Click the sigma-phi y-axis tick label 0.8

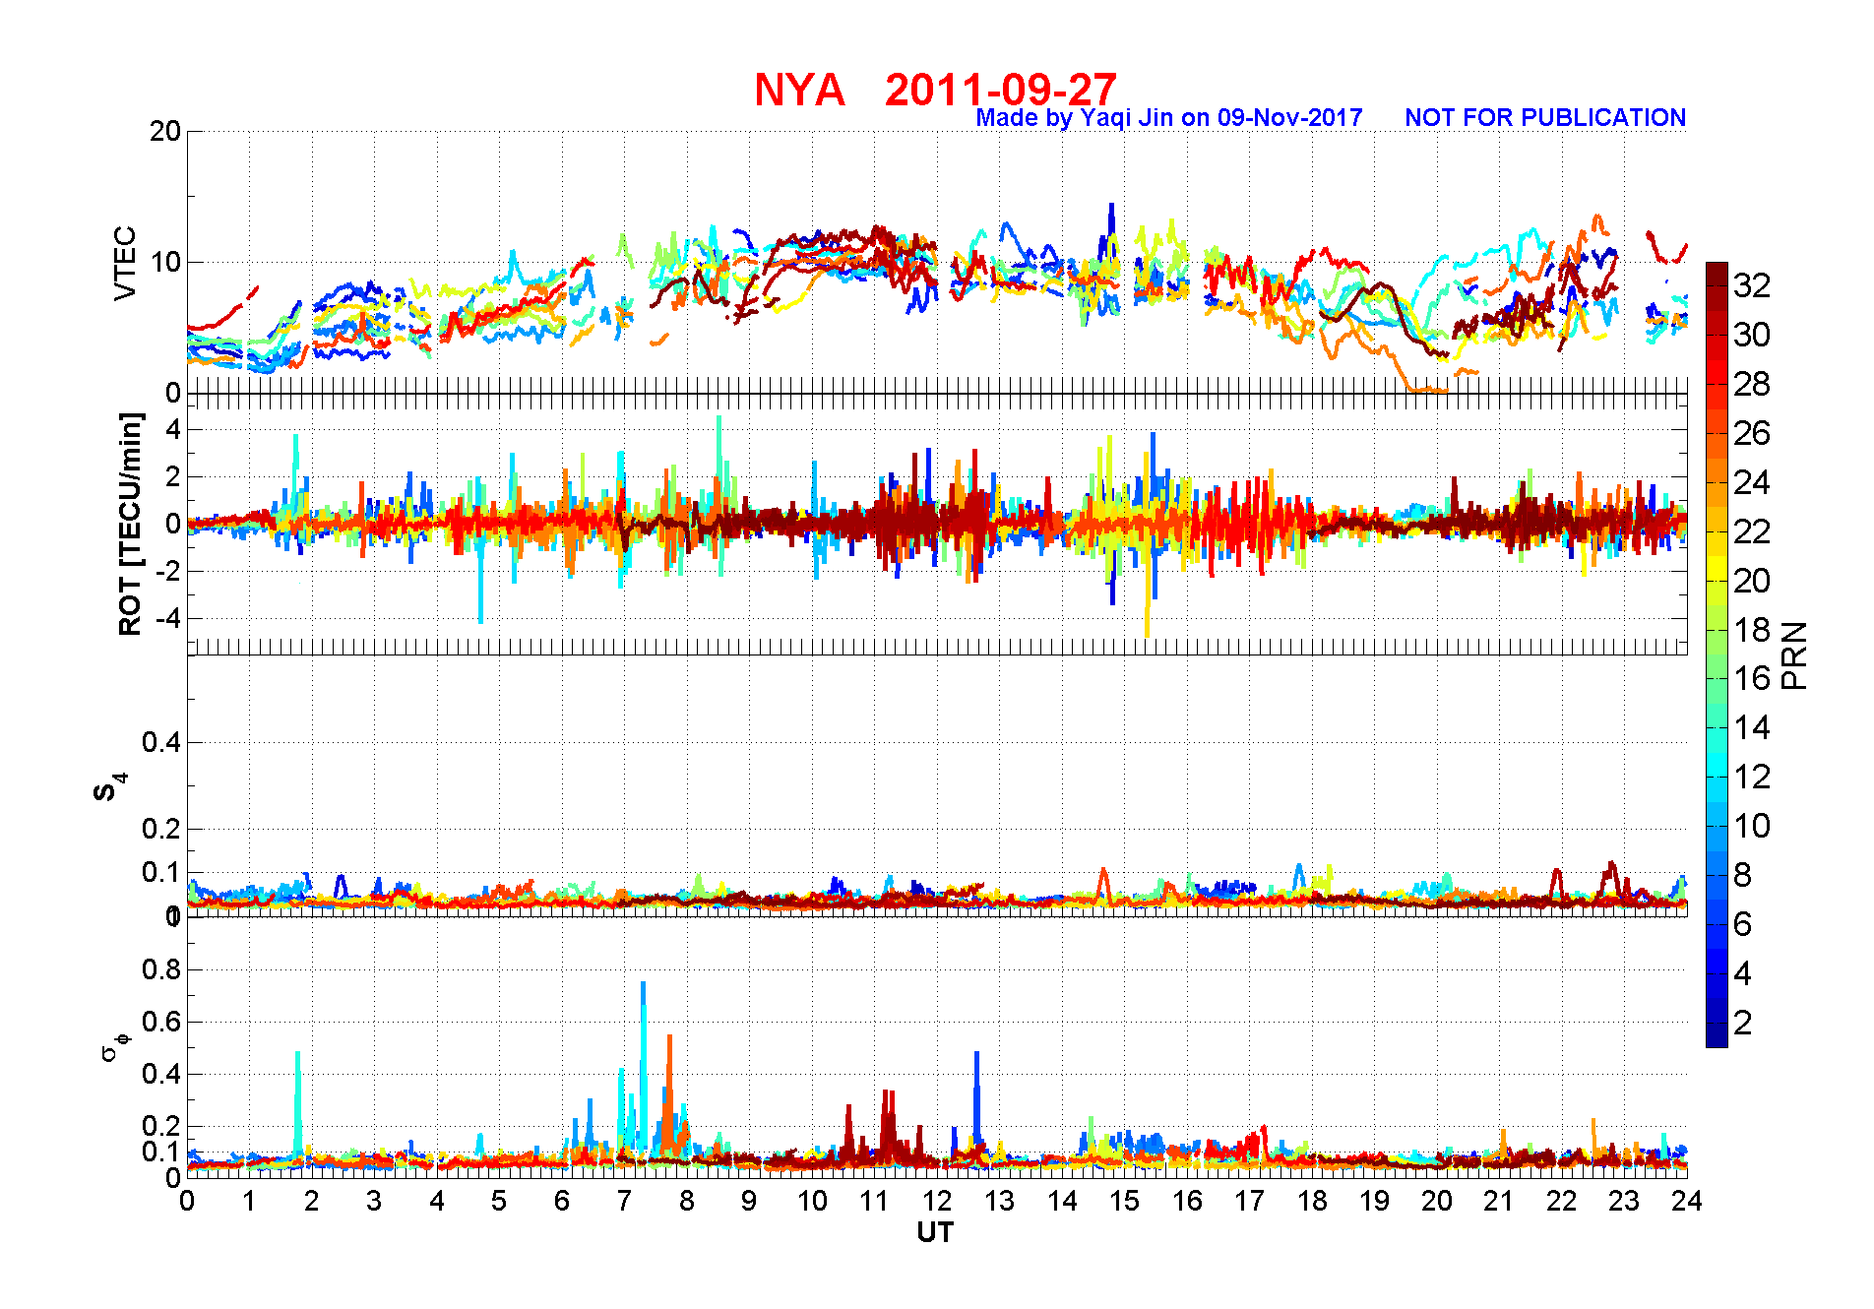click(161, 969)
